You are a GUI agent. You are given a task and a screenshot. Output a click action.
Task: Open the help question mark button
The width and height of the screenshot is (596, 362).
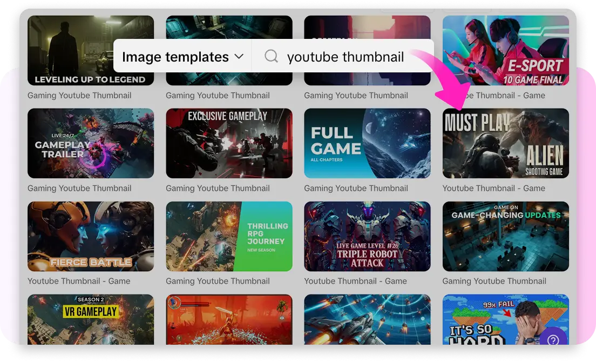(x=553, y=340)
